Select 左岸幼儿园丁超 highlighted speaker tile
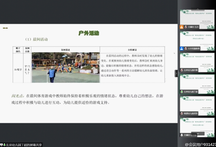Viewport: 216px width, 147px height. pos(197,84)
